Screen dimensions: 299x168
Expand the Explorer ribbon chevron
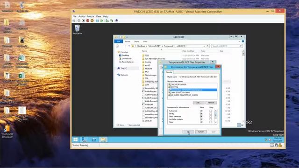point(240,42)
